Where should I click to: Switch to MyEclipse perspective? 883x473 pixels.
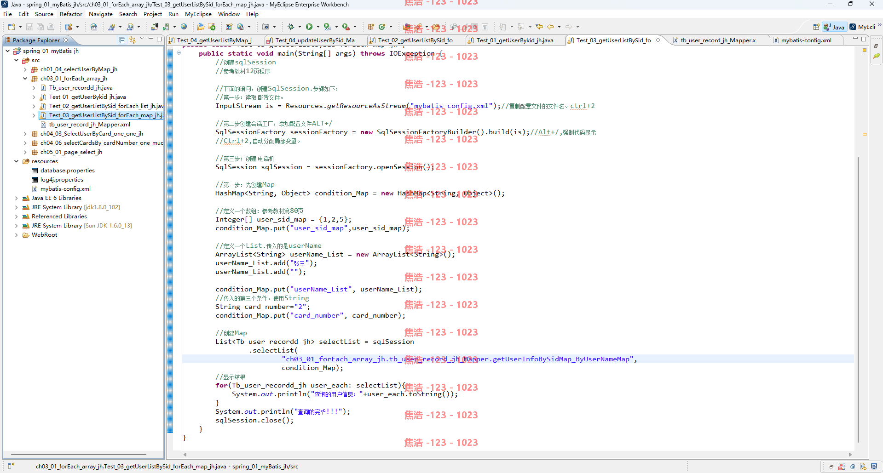click(x=862, y=27)
